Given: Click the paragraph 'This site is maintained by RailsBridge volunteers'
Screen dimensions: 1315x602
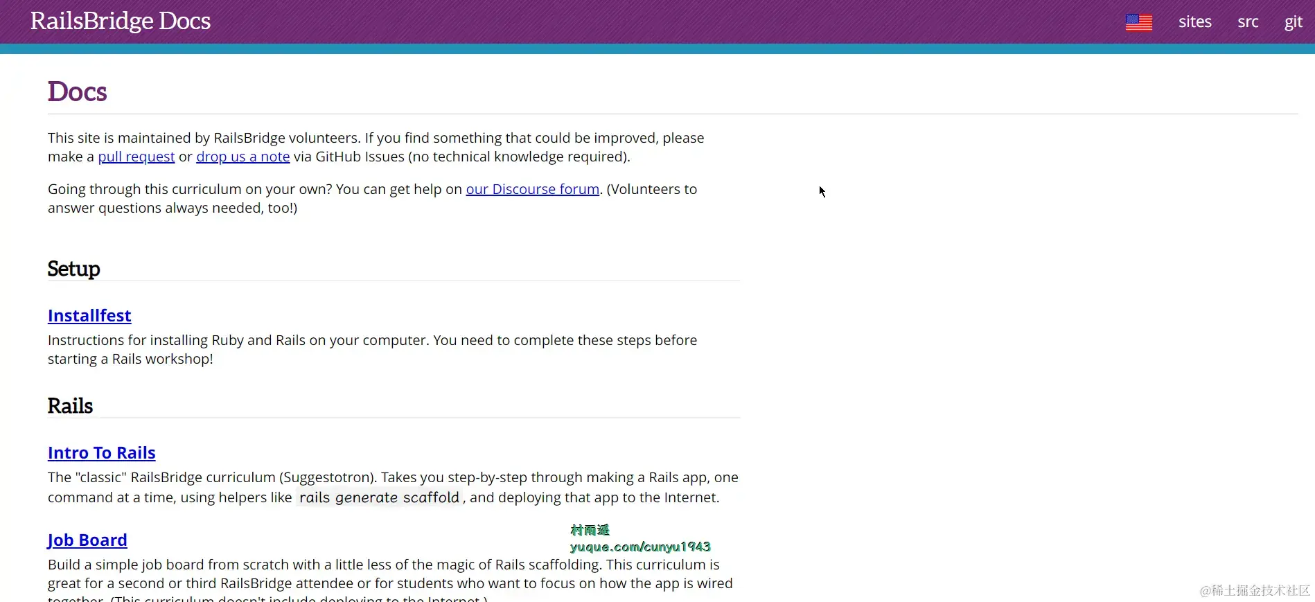Looking at the screenshot, I should [x=376, y=147].
